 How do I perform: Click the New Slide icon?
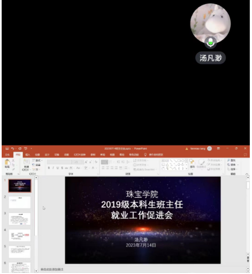point(27,162)
